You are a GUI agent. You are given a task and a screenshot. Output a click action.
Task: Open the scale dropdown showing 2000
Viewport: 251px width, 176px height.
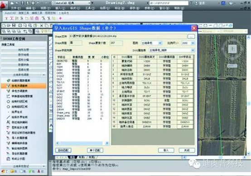click(x=188, y=43)
